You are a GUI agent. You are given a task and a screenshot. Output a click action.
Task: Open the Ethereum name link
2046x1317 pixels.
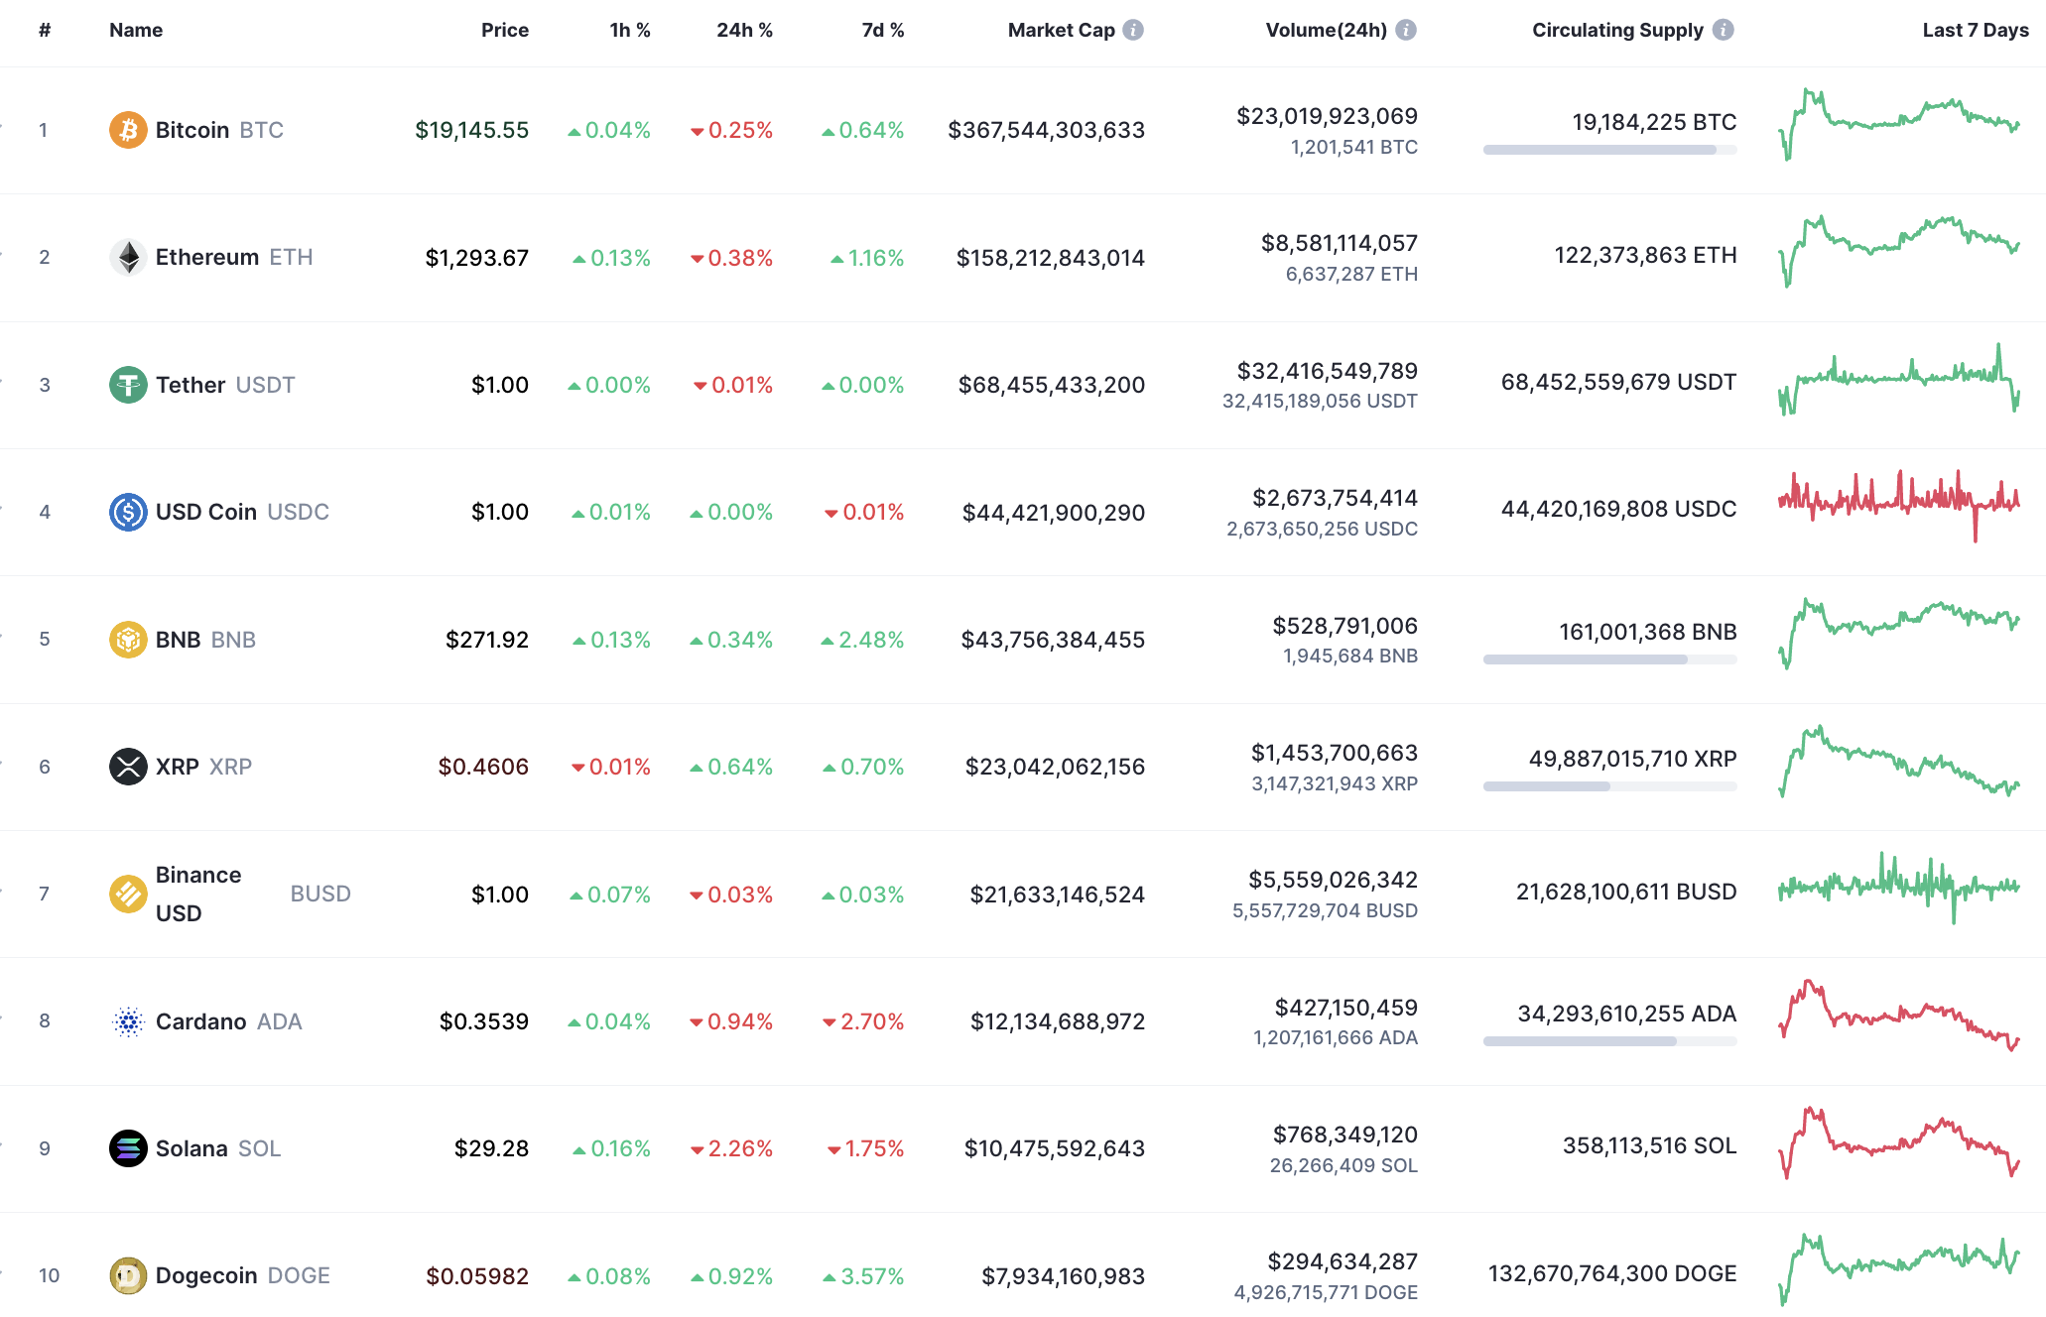(x=208, y=256)
